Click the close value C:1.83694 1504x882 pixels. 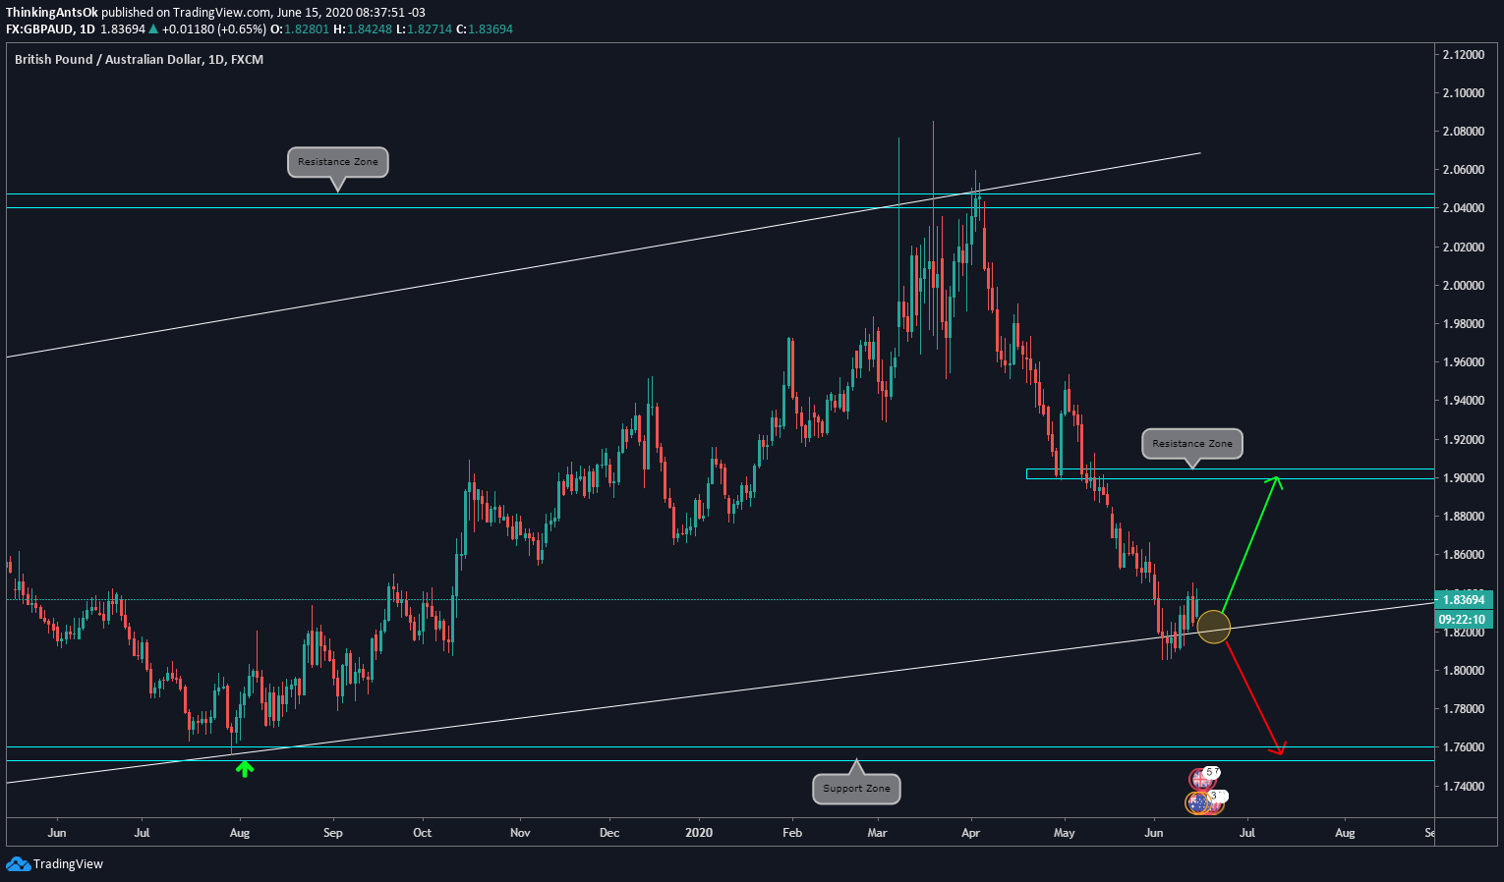(484, 29)
